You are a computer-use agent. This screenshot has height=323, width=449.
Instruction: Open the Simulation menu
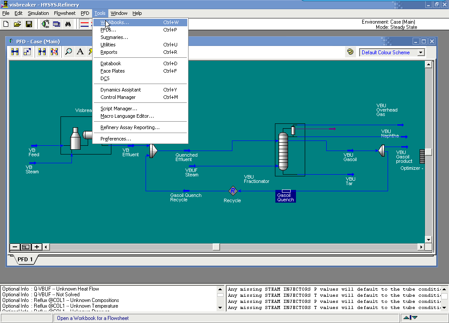click(x=38, y=13)
